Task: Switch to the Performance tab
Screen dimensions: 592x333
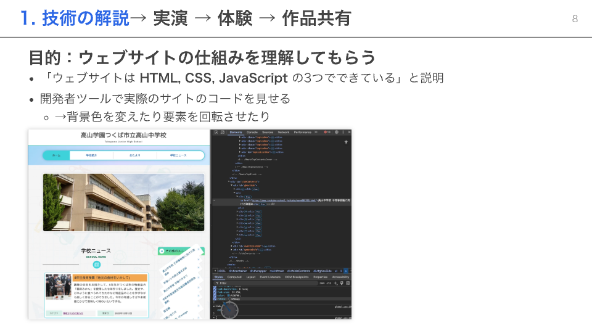Action: tap(303, 132)
